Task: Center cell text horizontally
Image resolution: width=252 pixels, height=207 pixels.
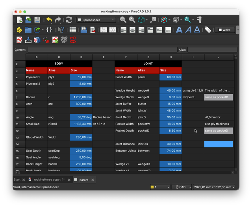Action: [132, 30]
